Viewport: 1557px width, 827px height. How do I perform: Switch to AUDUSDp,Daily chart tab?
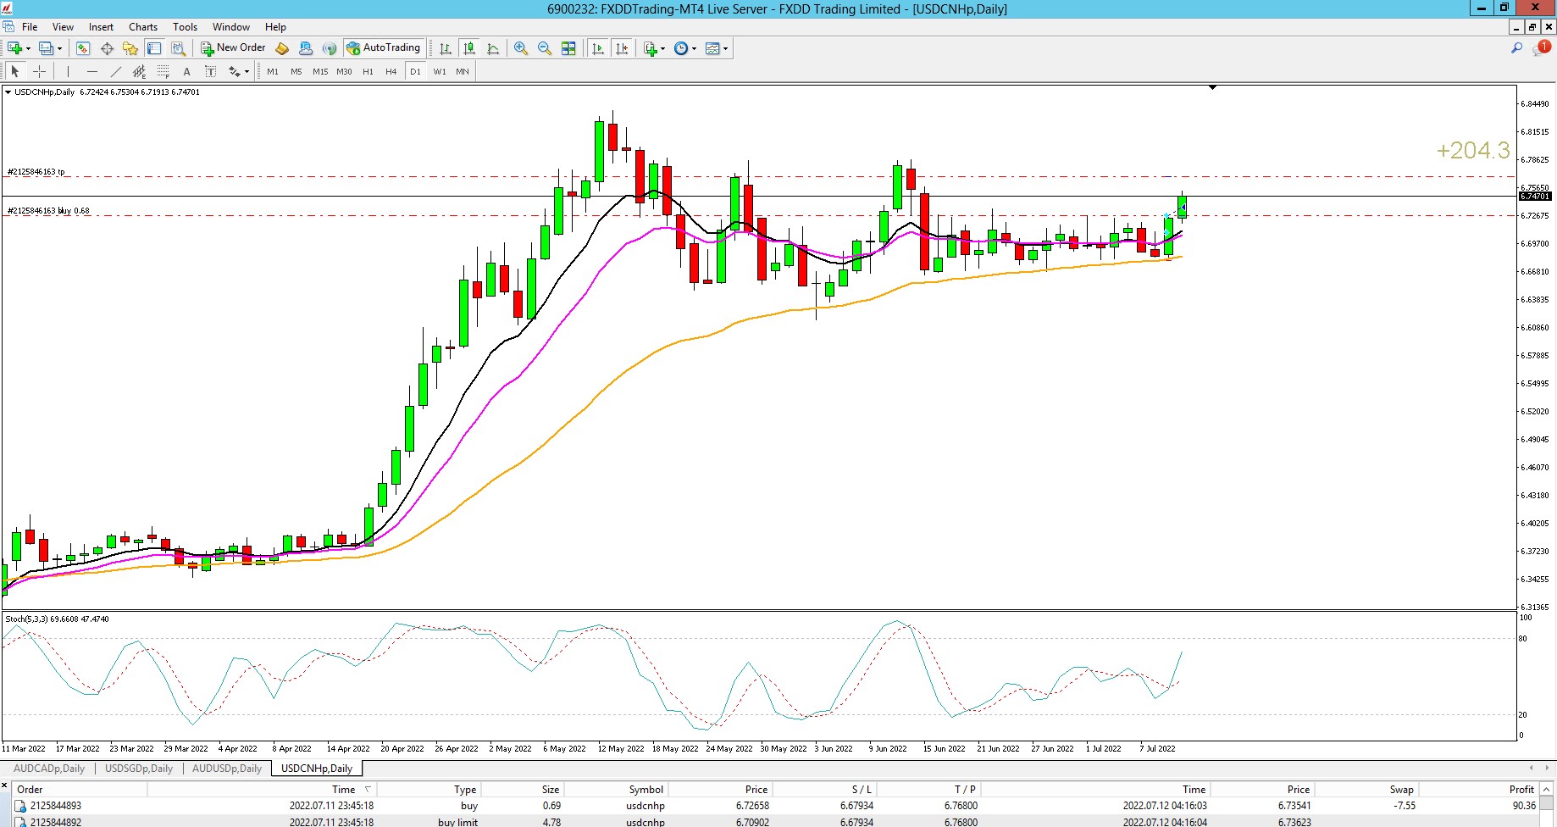227,769
